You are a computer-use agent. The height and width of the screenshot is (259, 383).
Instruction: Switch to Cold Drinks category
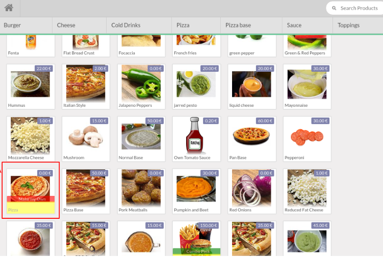139,25
